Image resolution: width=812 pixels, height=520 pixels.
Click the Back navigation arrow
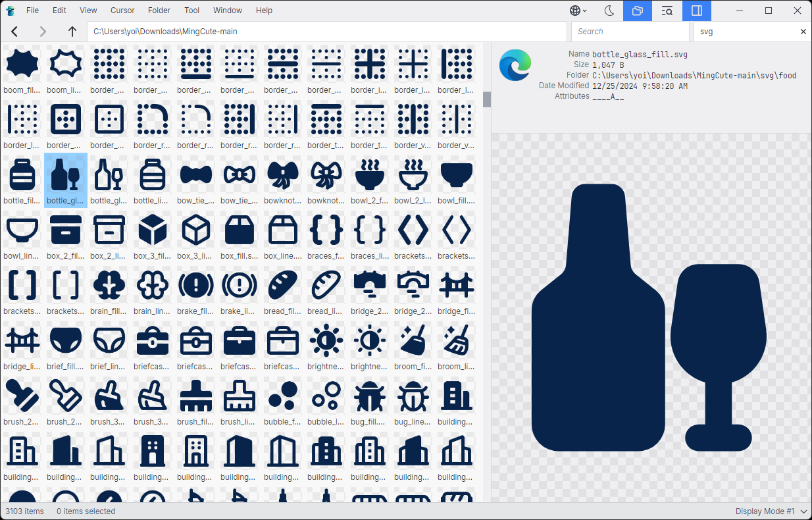[14, 32]
